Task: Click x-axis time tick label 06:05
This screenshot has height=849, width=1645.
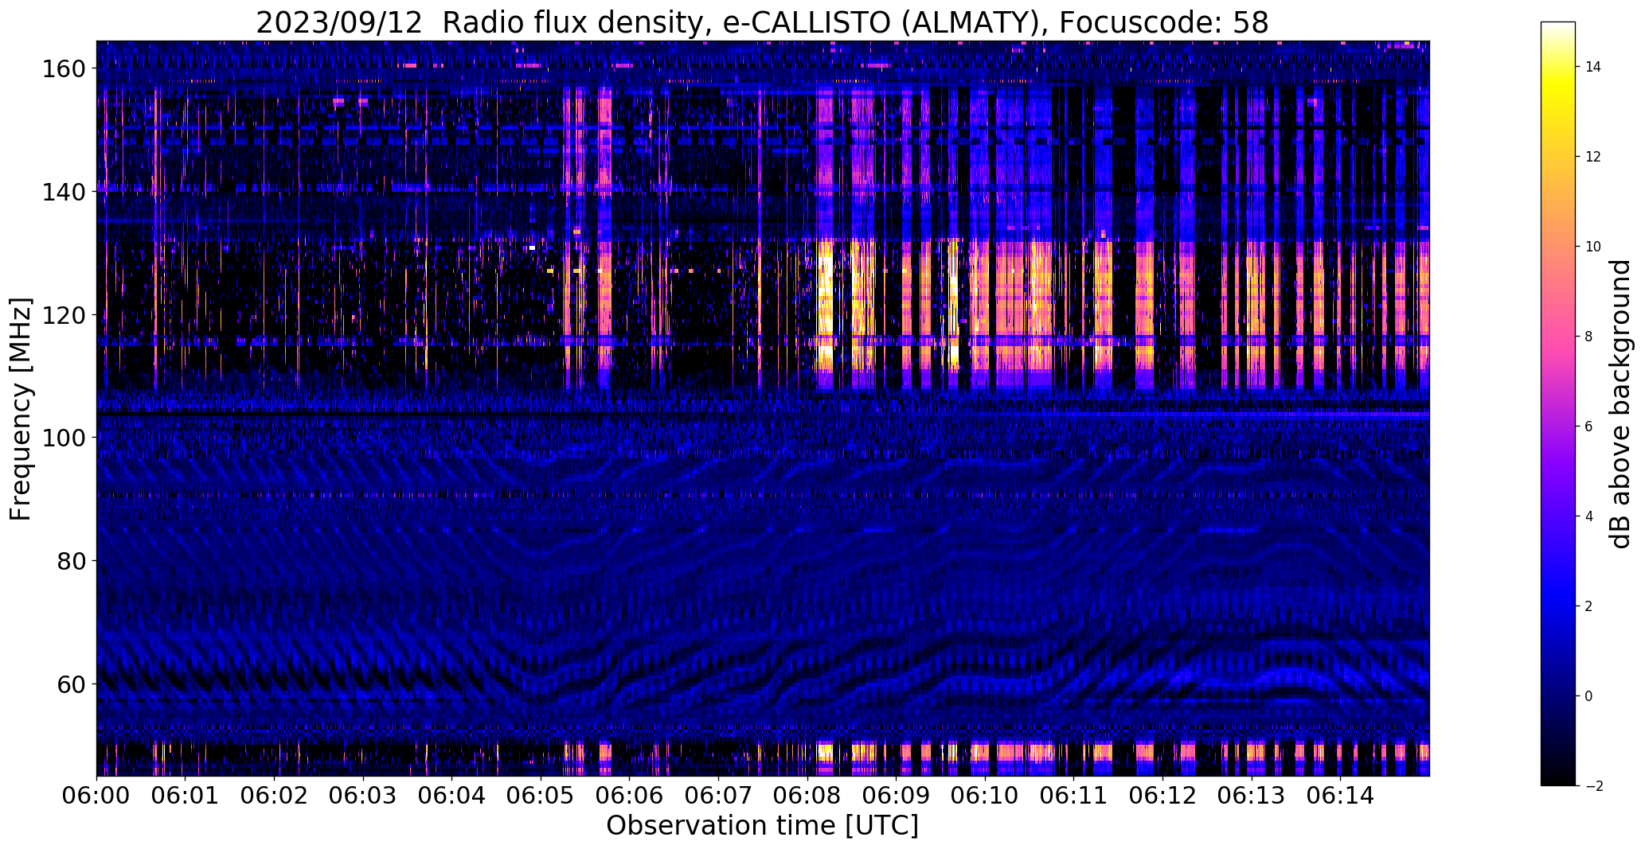Action: point(541,795)
